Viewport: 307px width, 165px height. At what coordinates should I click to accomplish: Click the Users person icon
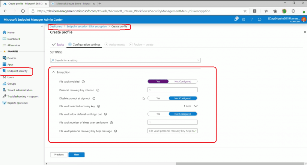click(4, 77)
